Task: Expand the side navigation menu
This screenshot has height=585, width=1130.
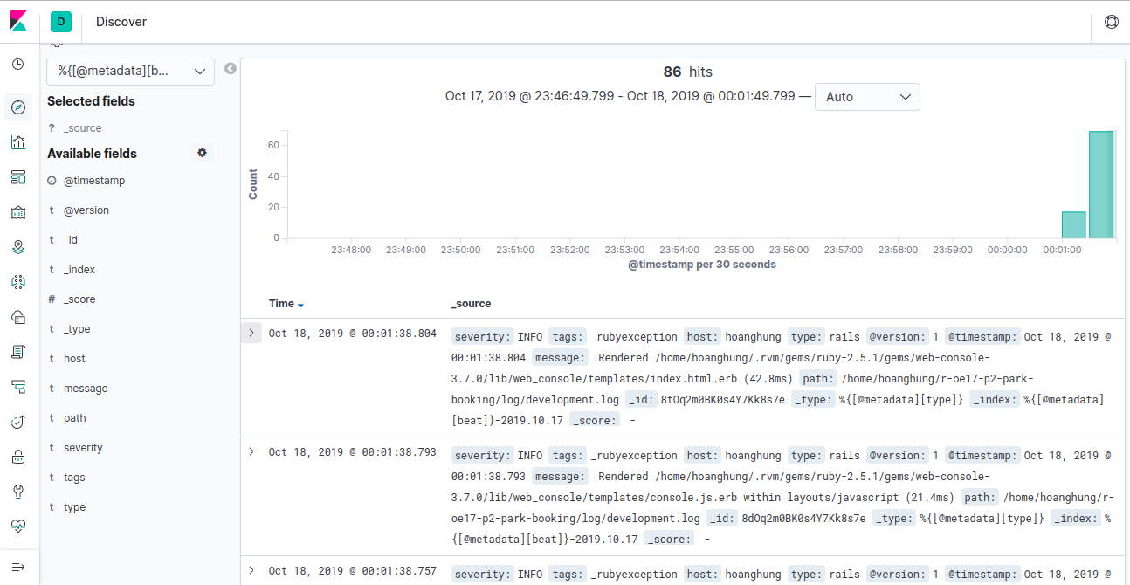Action: (x=18, y=567)
